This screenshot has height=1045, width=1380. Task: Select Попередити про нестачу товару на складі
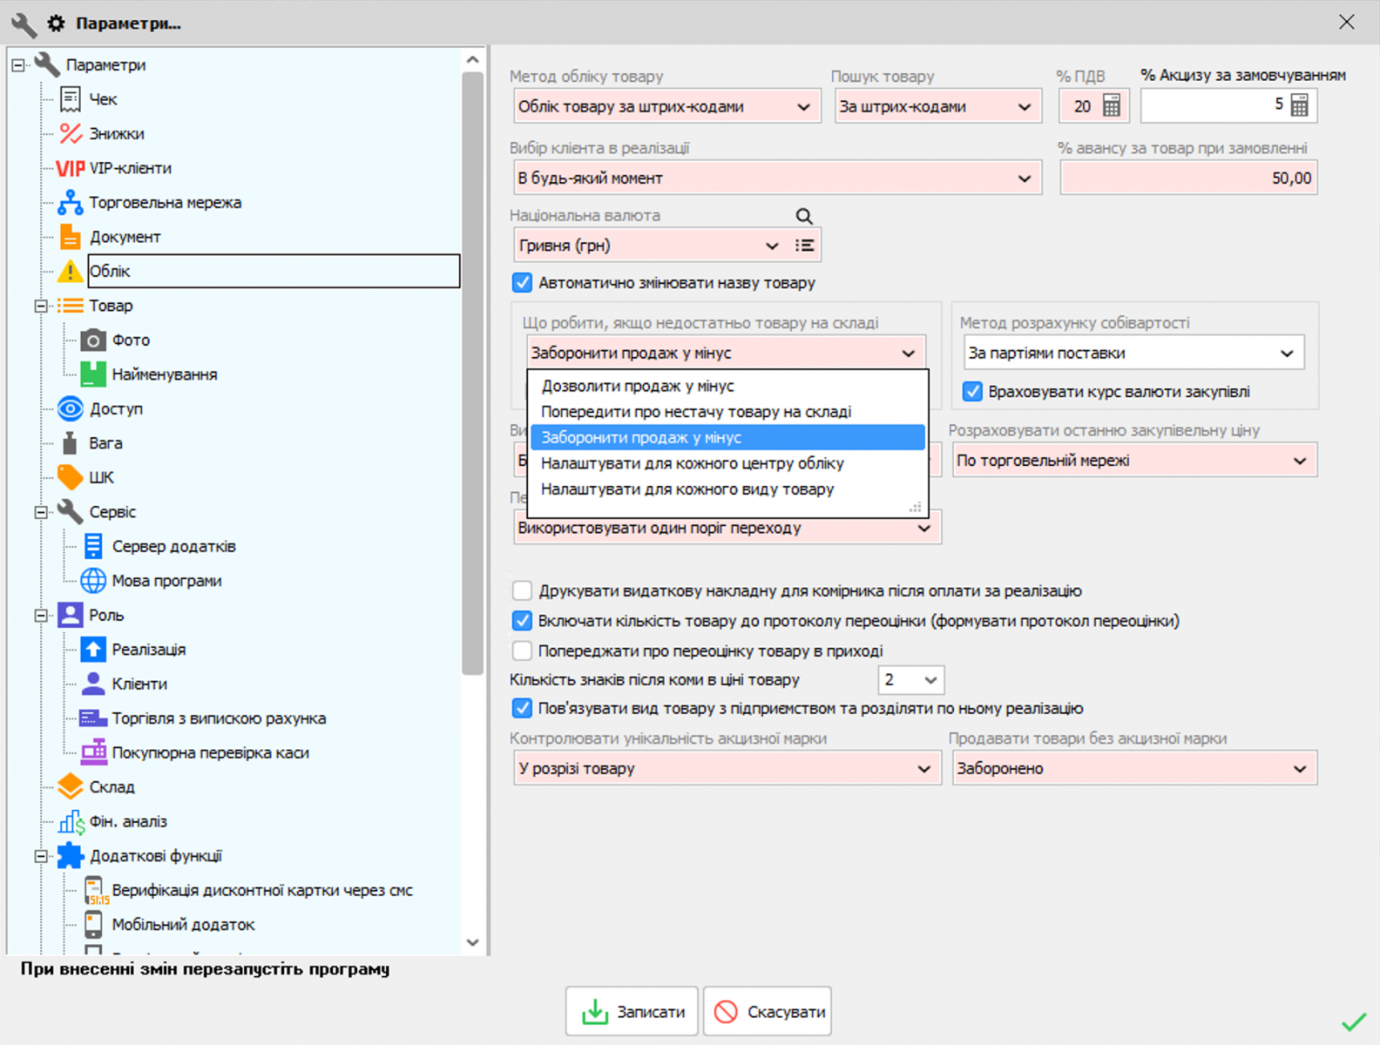696,412
